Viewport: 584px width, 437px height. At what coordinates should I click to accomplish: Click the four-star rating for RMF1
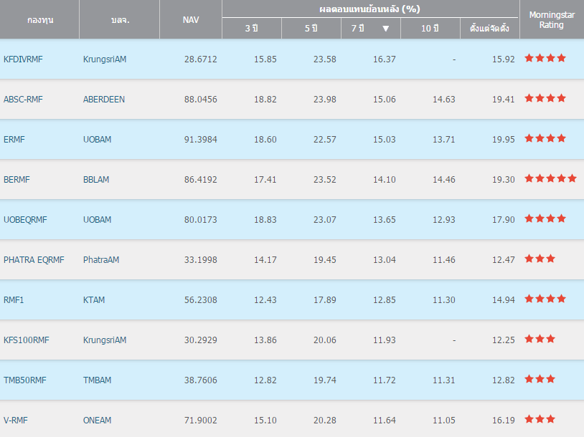tap(545, 299)
